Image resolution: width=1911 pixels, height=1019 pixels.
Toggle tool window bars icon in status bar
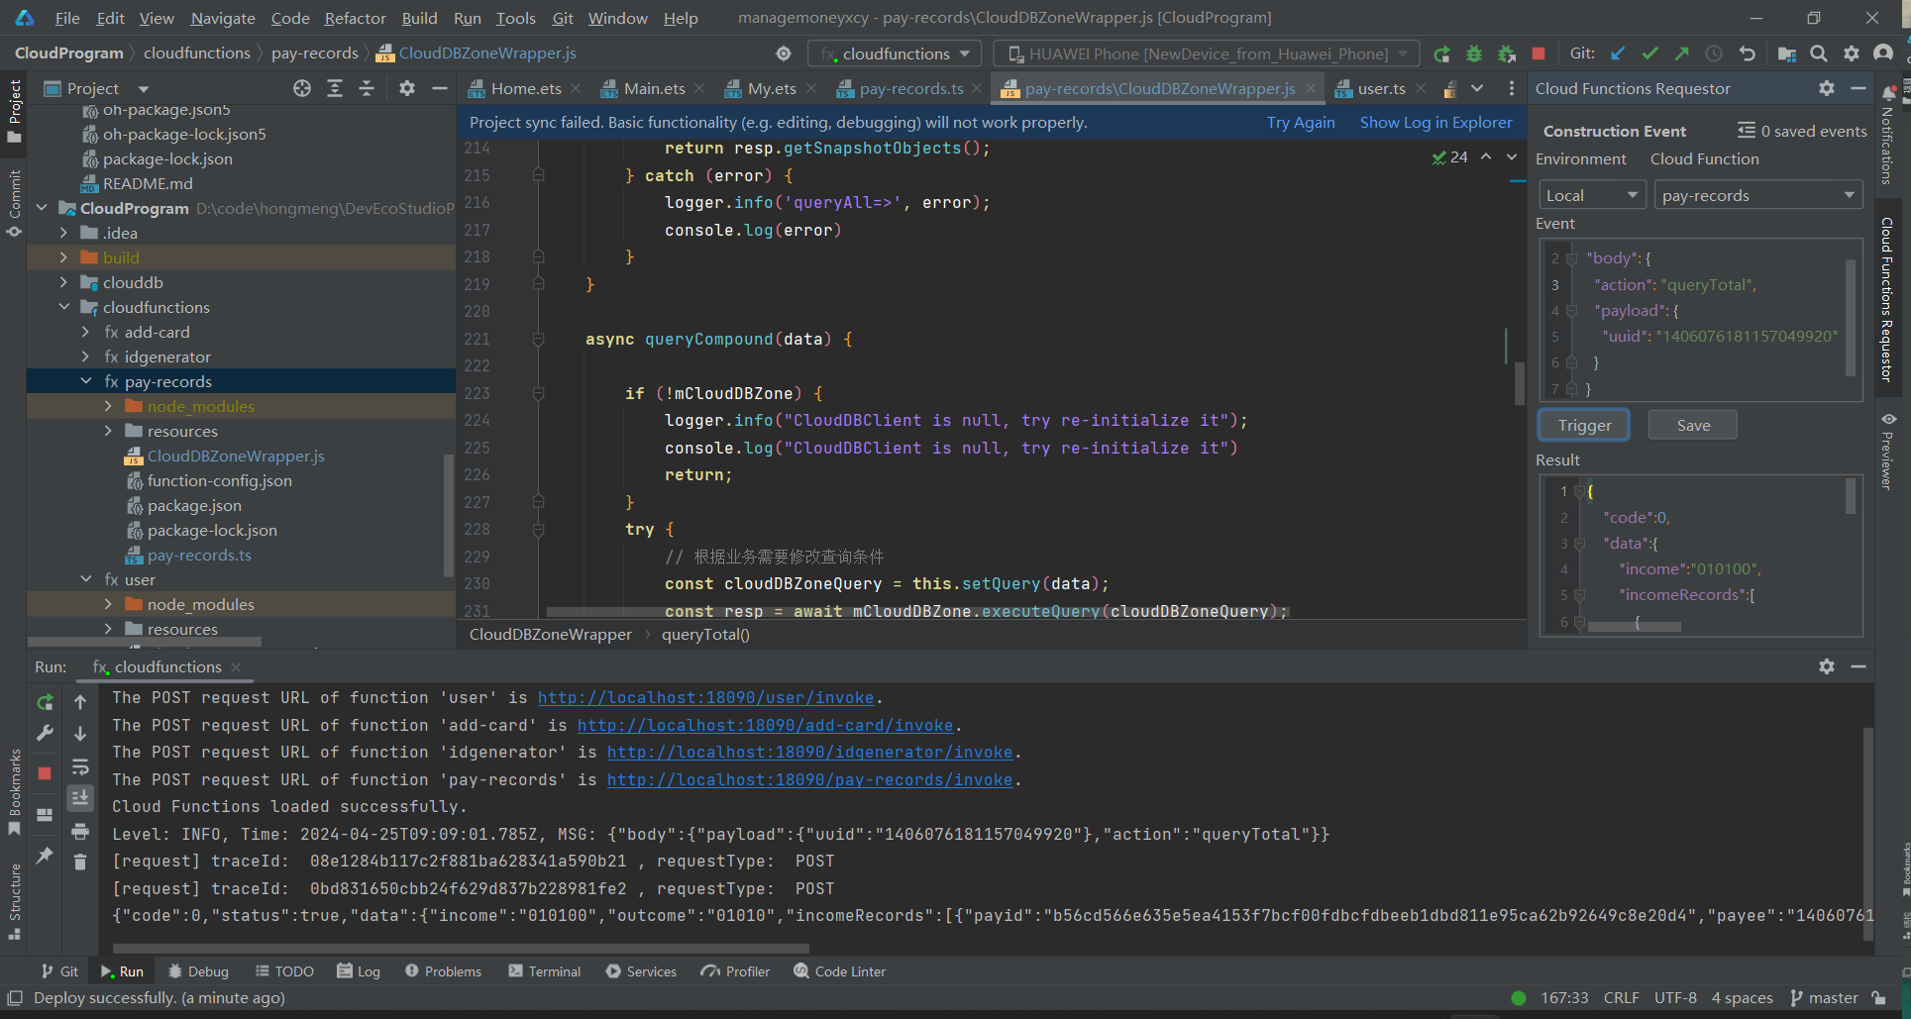(15, 997)
